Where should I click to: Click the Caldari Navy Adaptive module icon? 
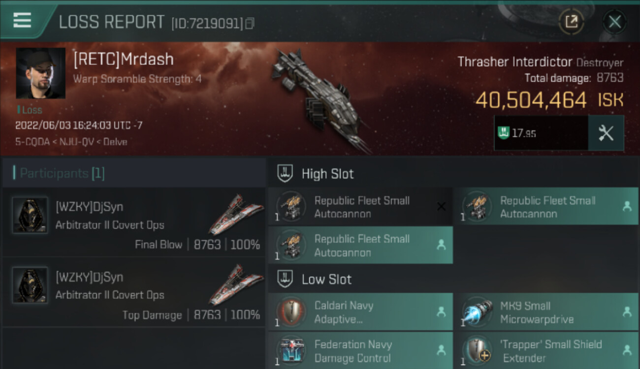[x=291, y=312]
